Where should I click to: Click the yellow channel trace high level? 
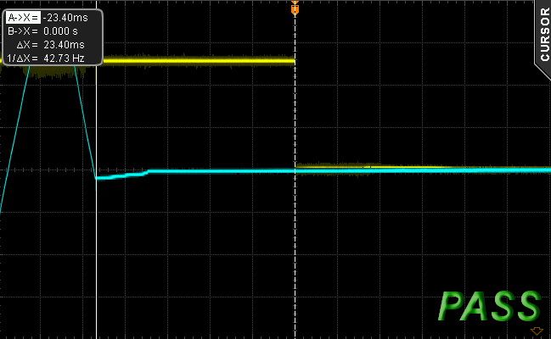tap(199, 61)
